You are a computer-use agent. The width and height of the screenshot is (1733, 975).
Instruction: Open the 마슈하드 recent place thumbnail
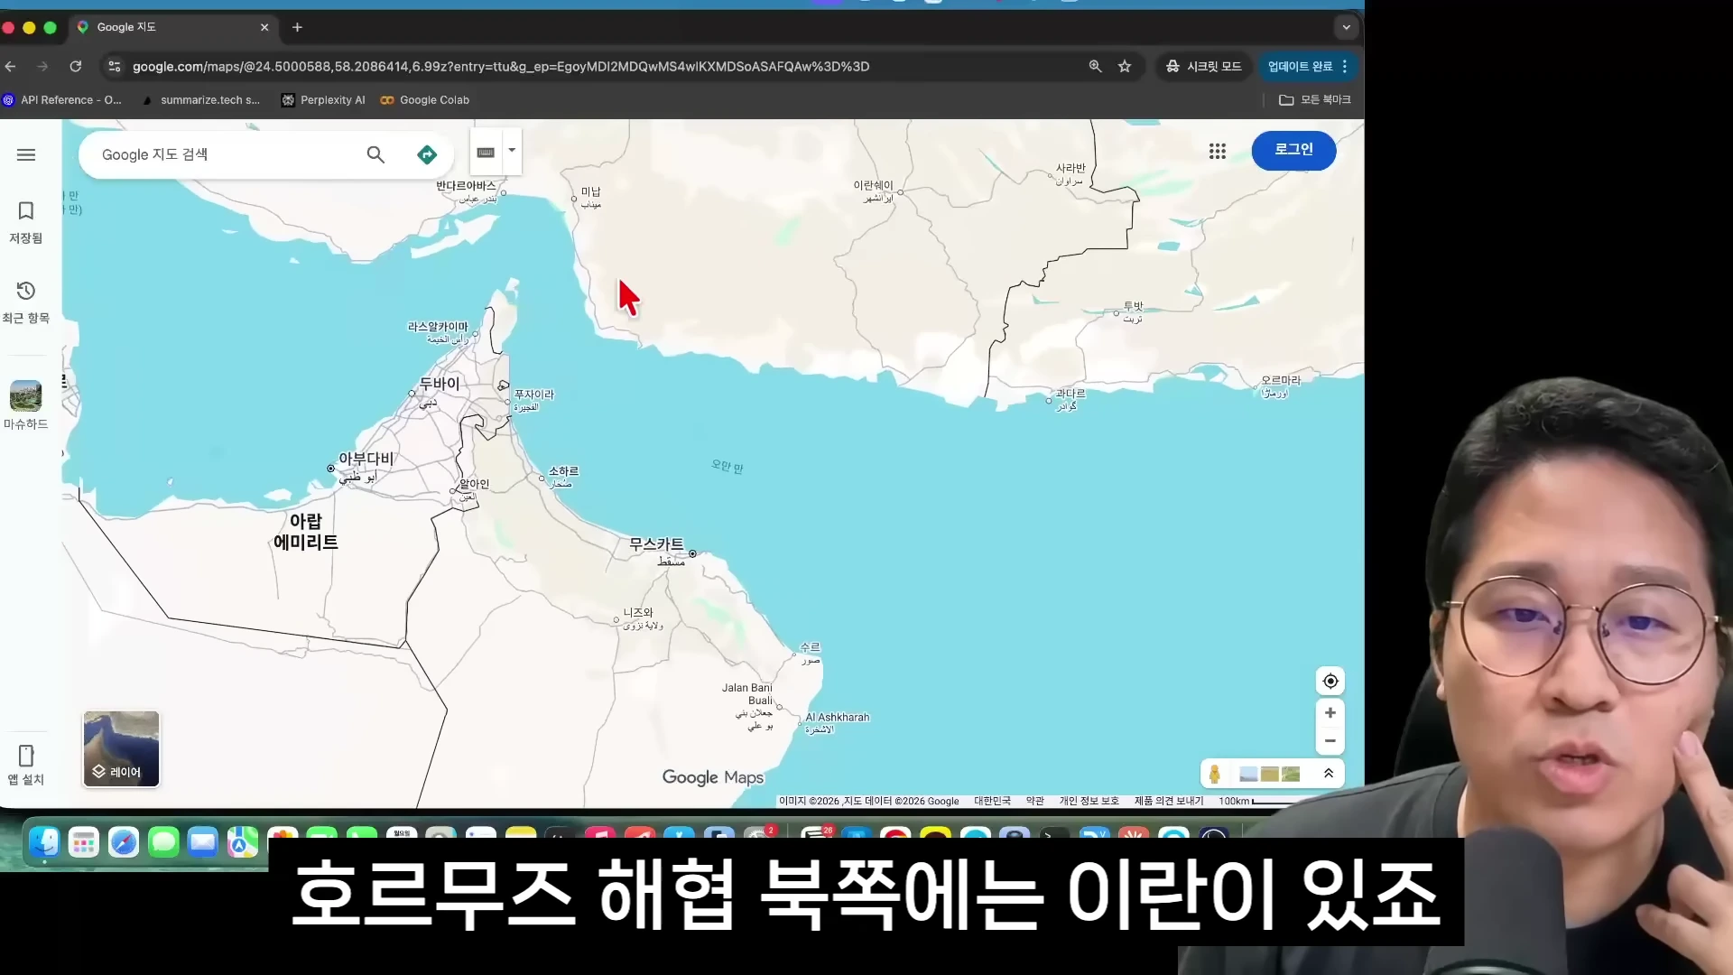26,404
